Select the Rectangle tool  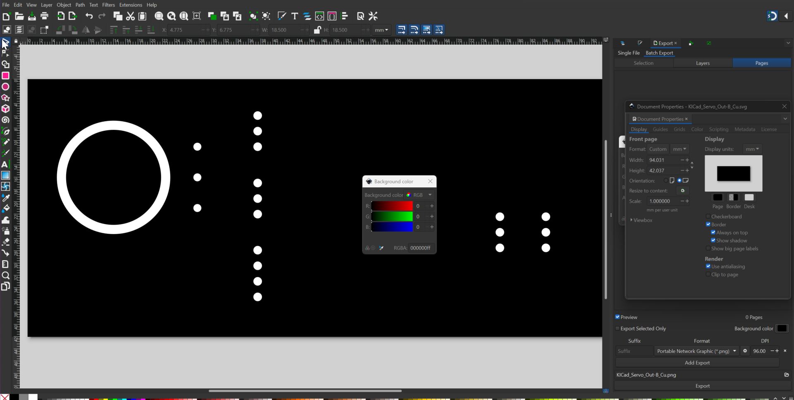[x=5, y=76]
